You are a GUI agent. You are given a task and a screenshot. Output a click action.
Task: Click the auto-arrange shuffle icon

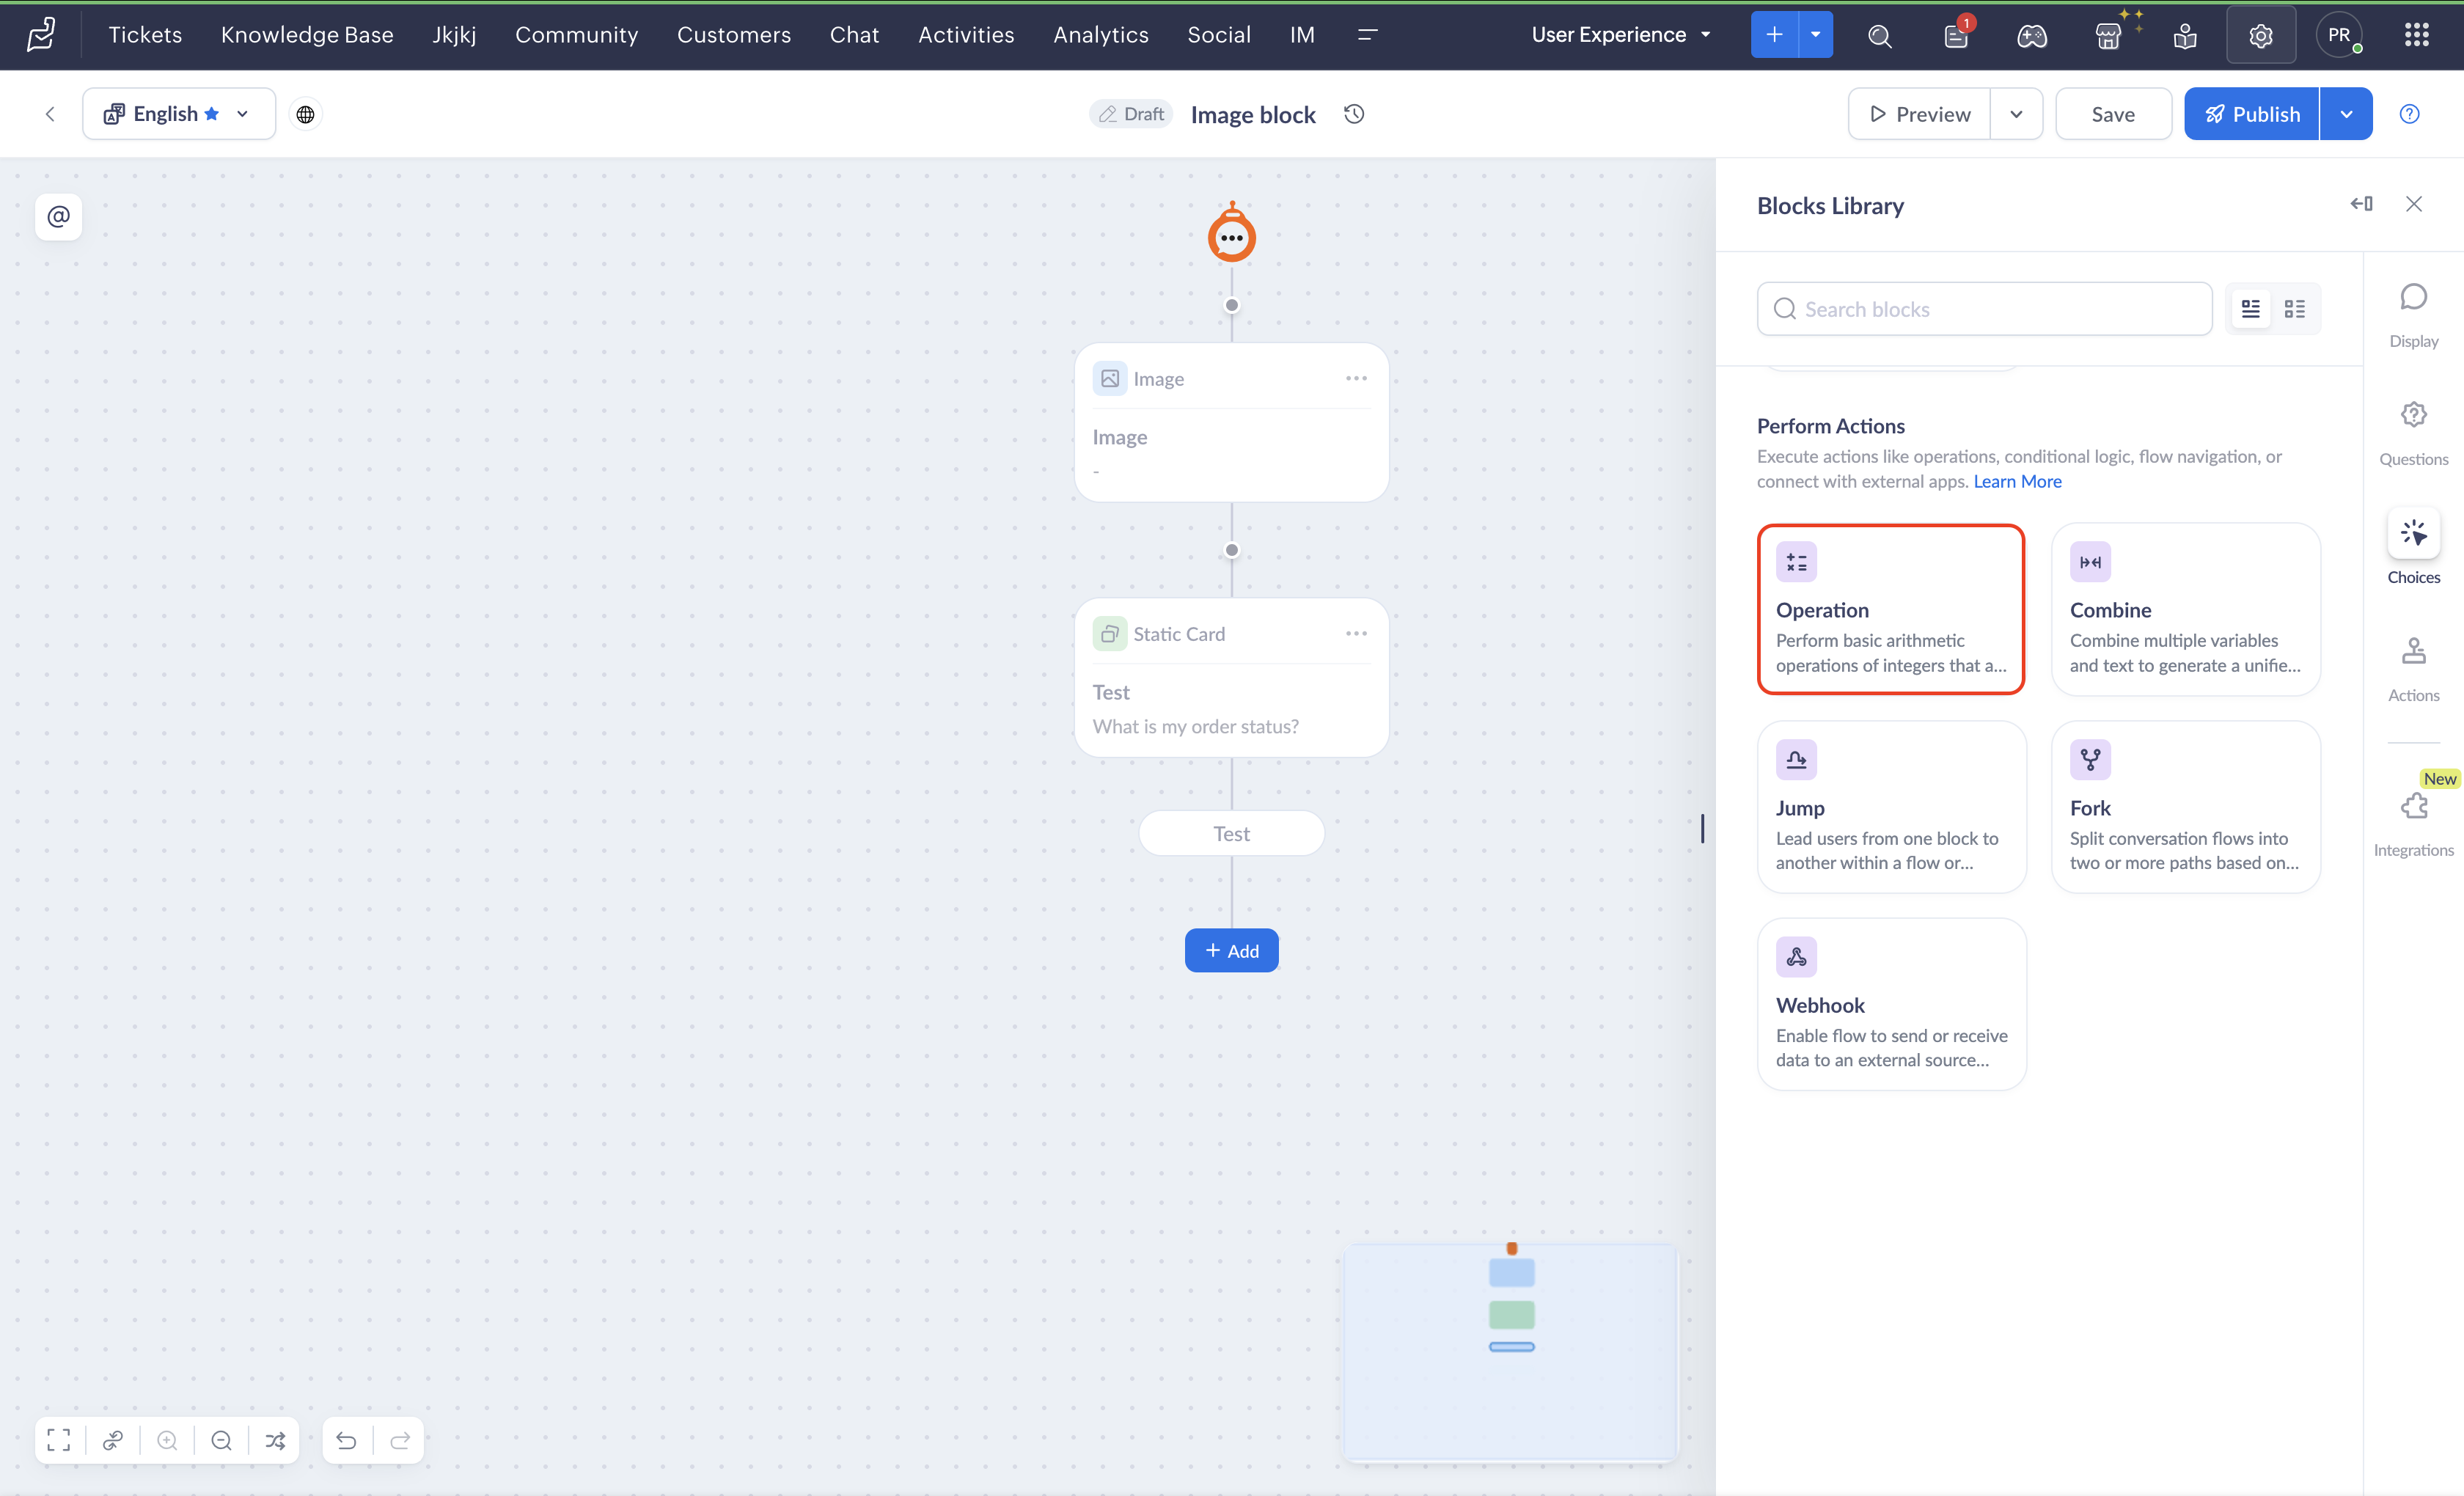pyautogui.click(x=275, y=1440)
